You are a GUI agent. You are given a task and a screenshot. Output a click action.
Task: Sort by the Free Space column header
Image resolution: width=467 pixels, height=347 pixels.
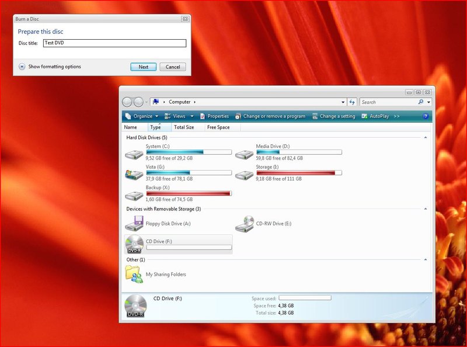click(218, 127)
